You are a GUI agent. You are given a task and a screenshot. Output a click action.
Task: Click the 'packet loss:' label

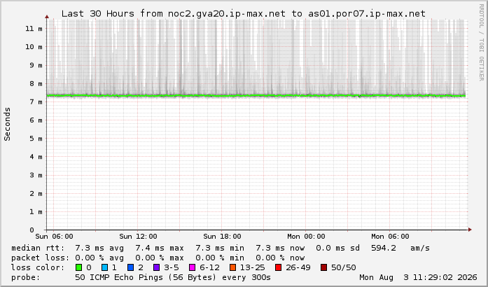[x=40, y=258]
